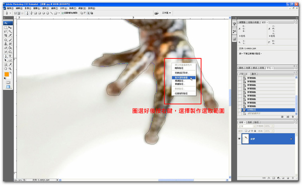The width and height of the screenshot is (302, 185).
Task: Open Pen tool preset picker dropdown
Action: (10, 13)
